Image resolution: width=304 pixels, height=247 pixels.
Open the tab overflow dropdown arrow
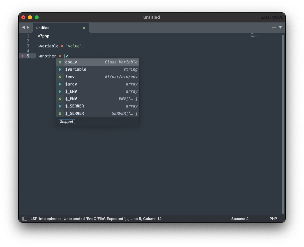280,27
